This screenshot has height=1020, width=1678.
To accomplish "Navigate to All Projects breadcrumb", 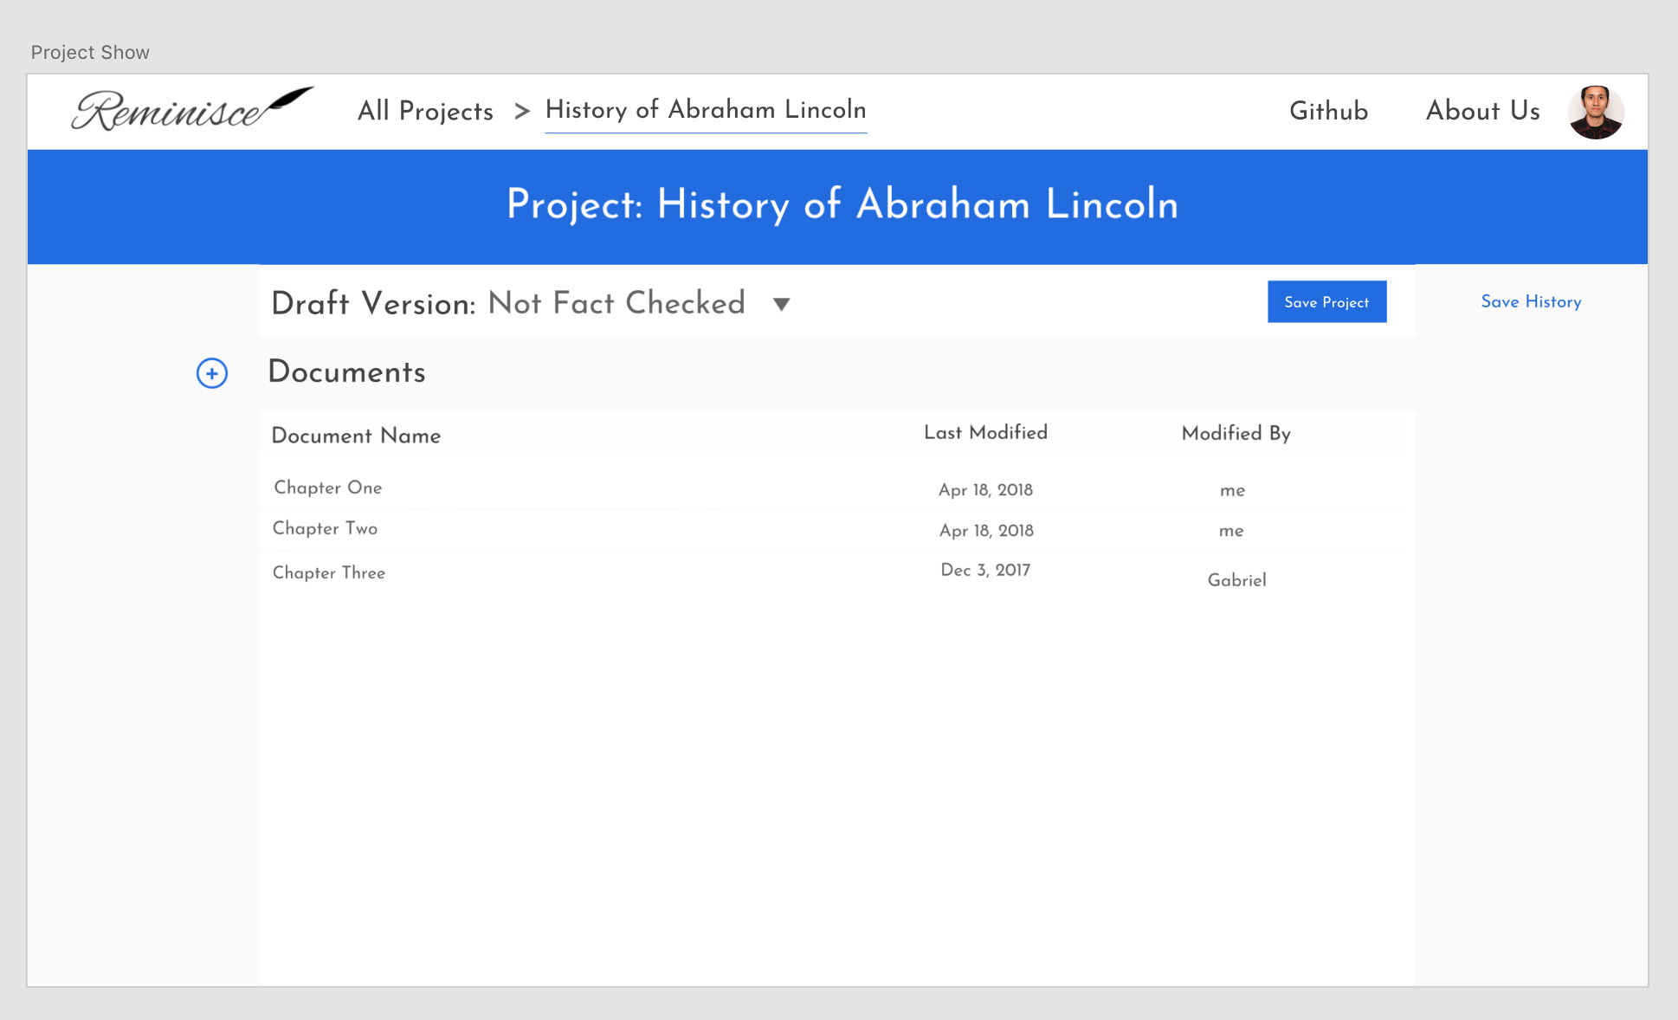I will (x=425, y=111).
